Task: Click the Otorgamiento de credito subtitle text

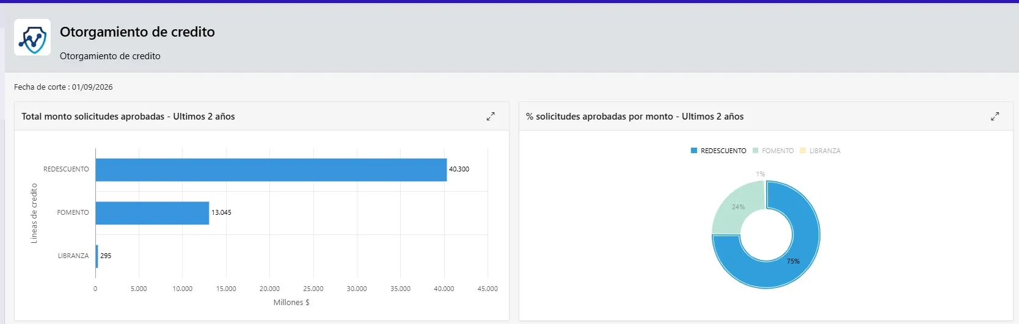Action: point(110,56)
